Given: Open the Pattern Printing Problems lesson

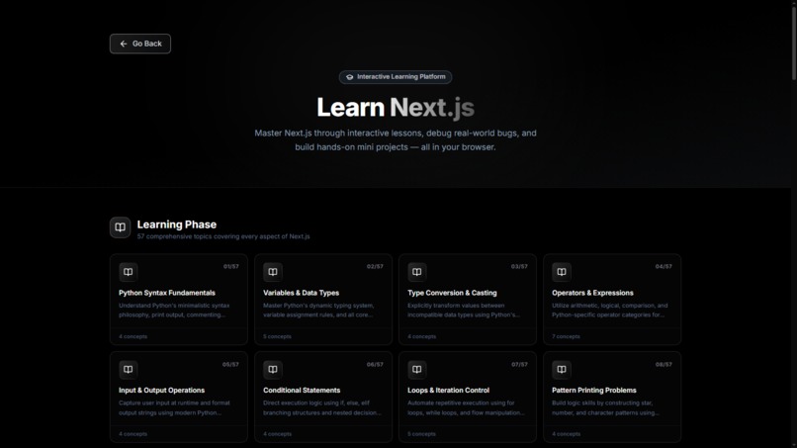Looking at the screenshot, I should point(612,398).
